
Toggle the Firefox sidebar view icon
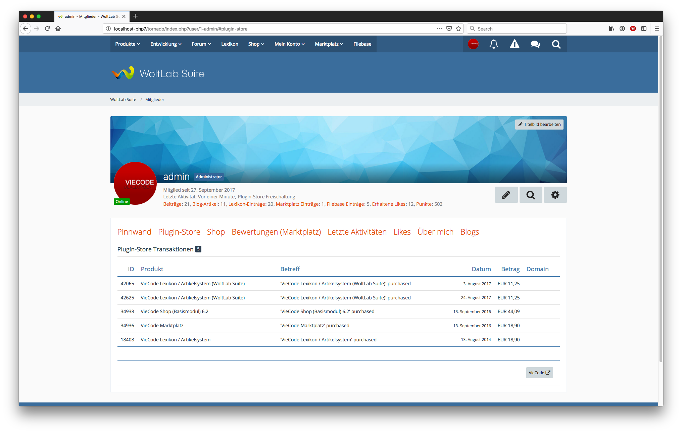644,29
